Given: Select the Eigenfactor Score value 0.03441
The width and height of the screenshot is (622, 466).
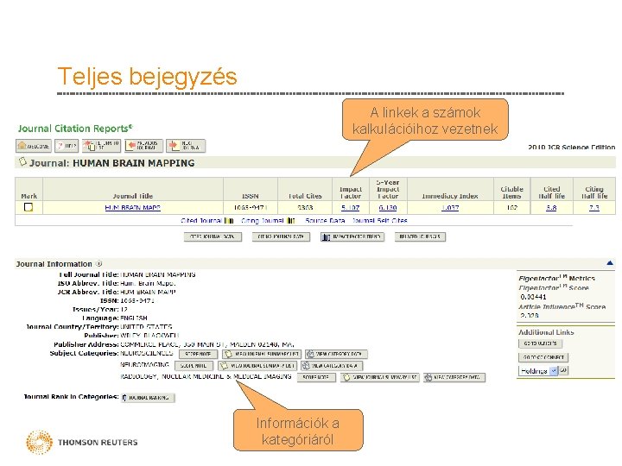Looking at the screenshot, I should point(533,297).
